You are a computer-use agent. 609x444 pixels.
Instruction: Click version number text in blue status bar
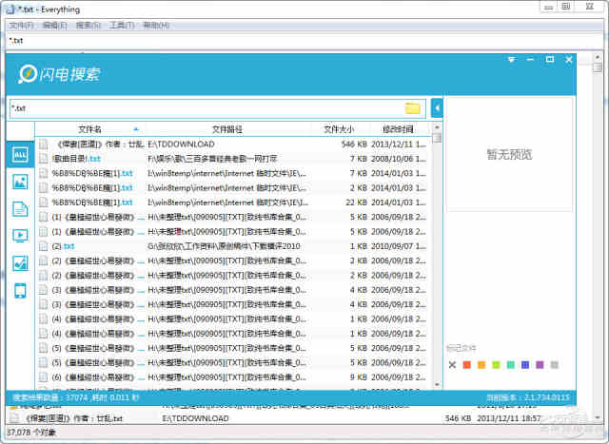click(528, 397)
